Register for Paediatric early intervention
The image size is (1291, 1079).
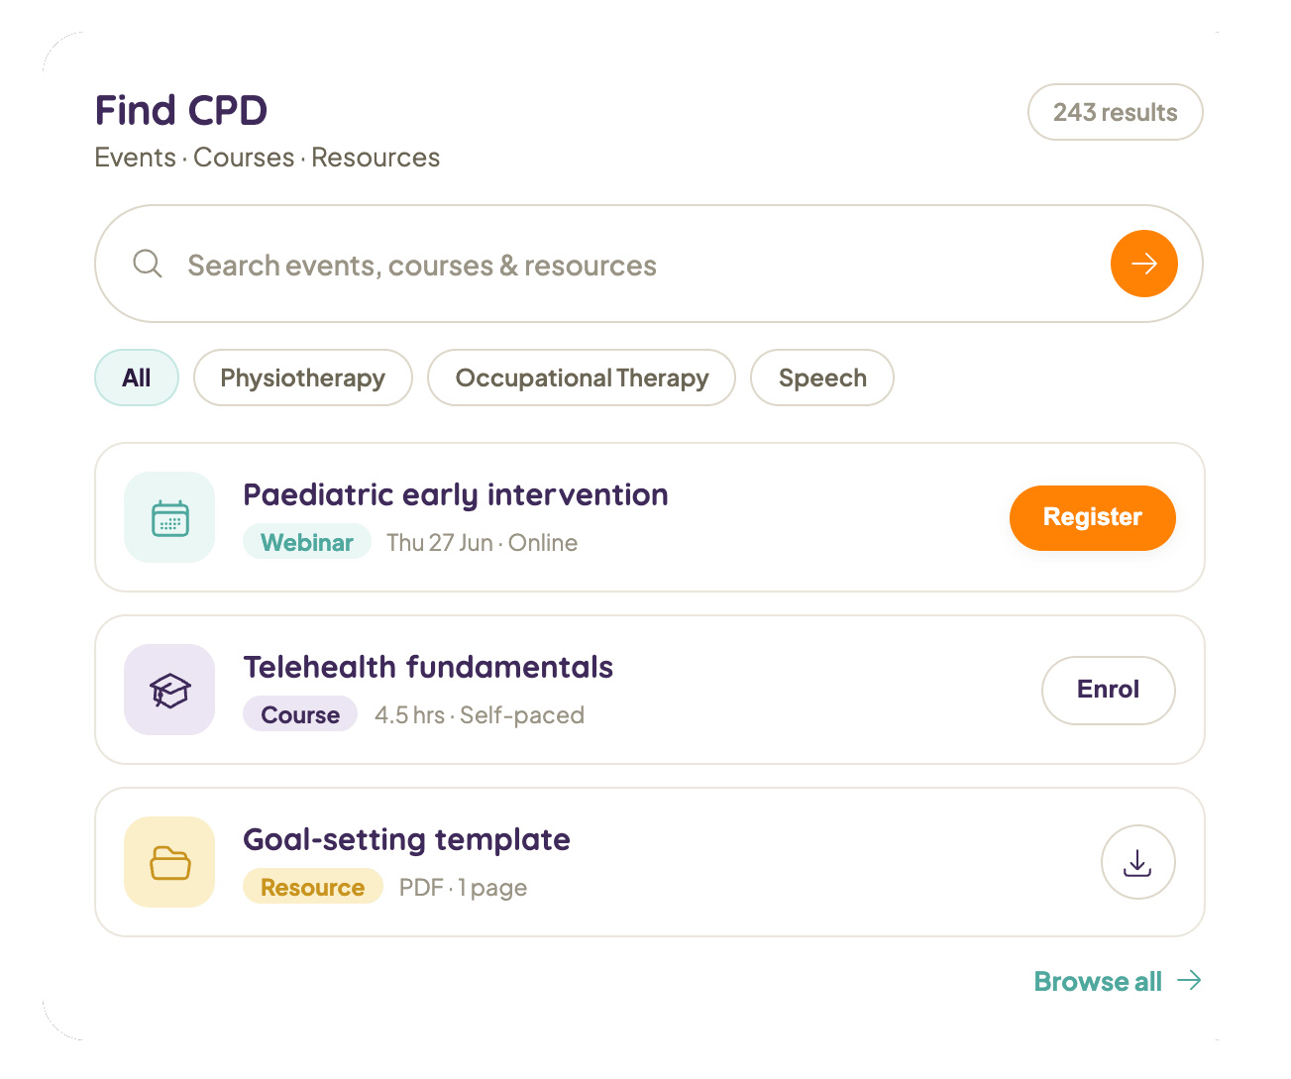1092,517
